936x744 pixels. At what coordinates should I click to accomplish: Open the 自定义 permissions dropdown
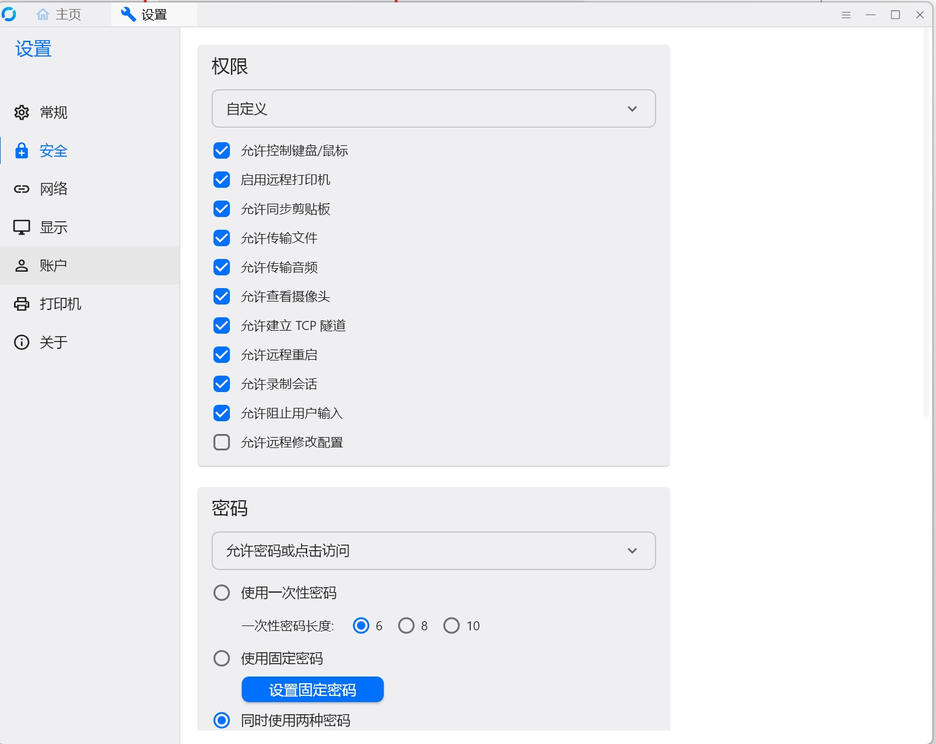coord(434,109)
